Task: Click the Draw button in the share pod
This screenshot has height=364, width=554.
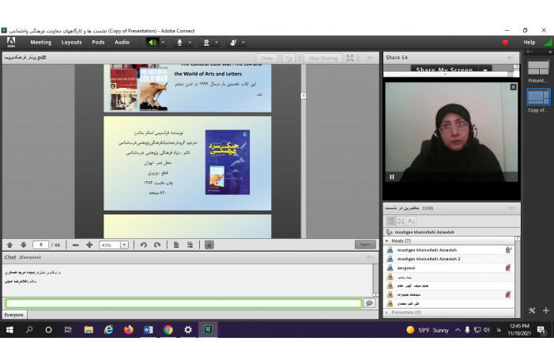Action: point(267,58)
